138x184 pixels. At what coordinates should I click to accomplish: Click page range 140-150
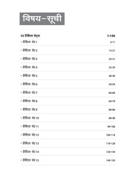pyautogui.click(x=110, y=161)
